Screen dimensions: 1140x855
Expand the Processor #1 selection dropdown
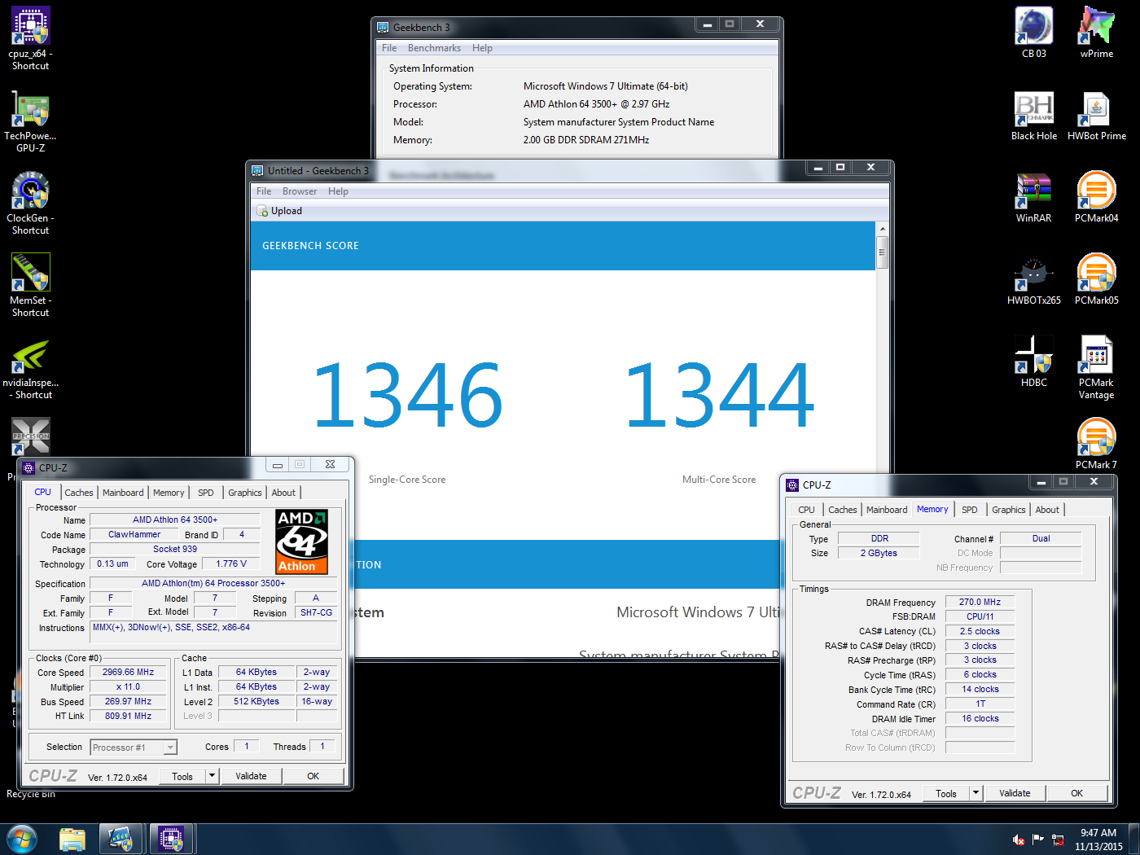tap(170, 748)
